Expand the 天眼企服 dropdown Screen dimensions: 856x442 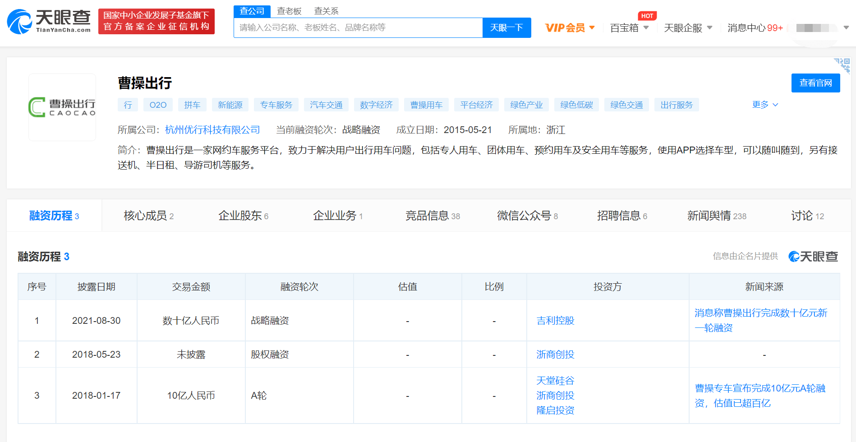click(688, 28)
